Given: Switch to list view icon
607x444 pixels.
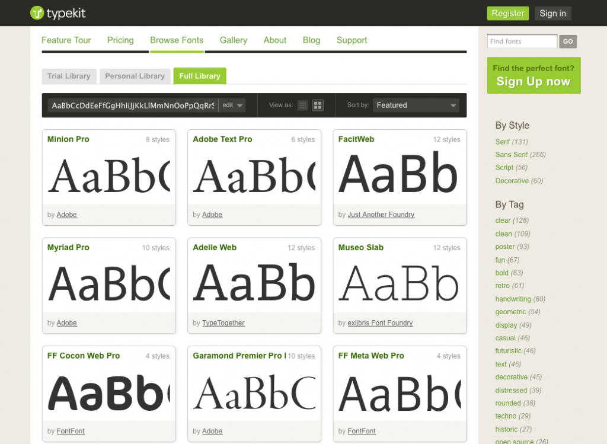Looking at the screenshot, I should pos(303,106).
